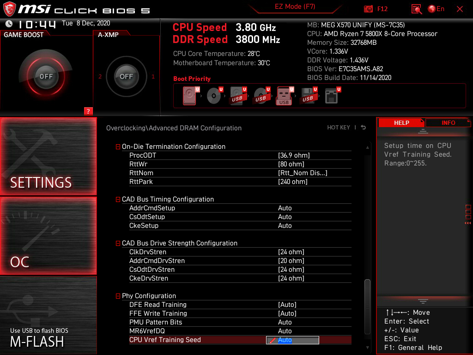The width and height of the screenshot is (473, 355).
Task: Click the MSI dragon shield logo
Action: point(10,9)
